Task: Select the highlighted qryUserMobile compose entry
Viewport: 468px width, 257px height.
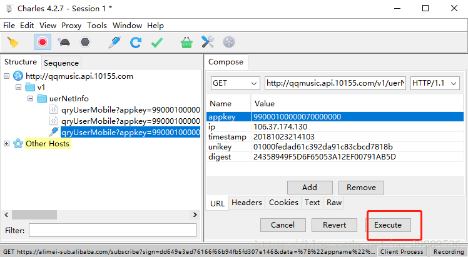Action: coord(131,132)
